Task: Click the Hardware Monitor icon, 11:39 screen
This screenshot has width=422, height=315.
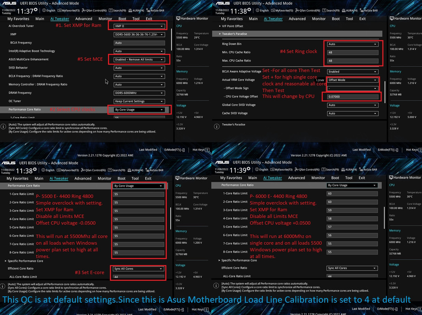Action: coord(391,178)
